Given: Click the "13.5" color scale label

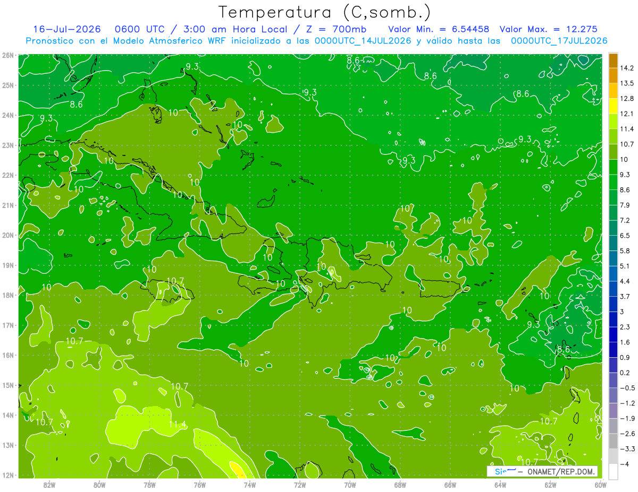Looking at the screenshot, I should pyautogui.click(x=626, y=83).
